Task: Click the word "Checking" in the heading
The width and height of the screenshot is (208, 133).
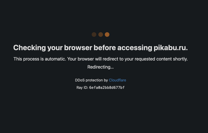Action: tap(29, 48)
